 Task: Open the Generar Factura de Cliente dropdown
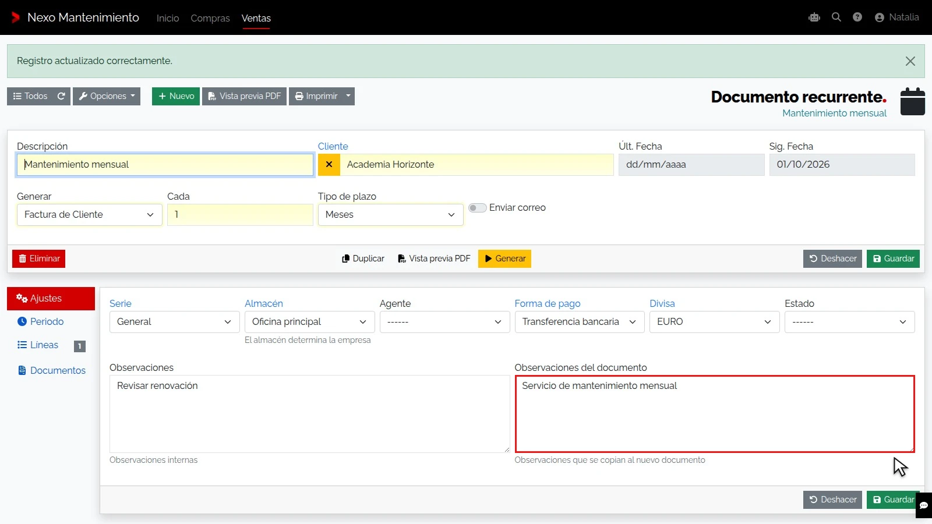90,215
